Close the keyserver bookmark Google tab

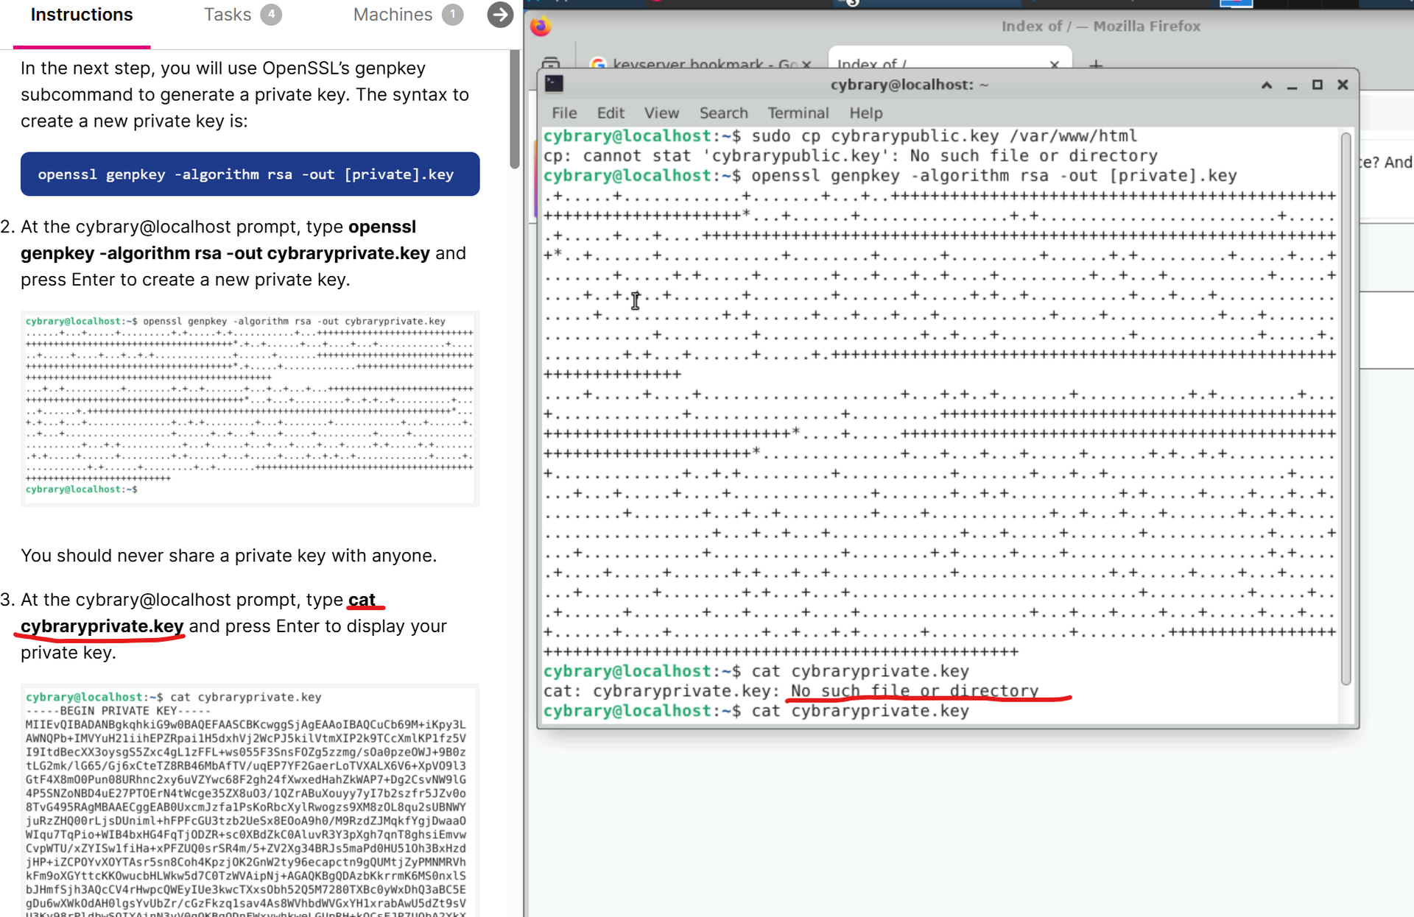coord(806,65)
